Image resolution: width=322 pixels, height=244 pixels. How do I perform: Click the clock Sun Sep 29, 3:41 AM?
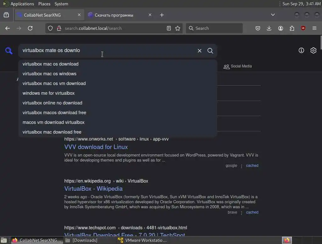[x=302, y=4]
